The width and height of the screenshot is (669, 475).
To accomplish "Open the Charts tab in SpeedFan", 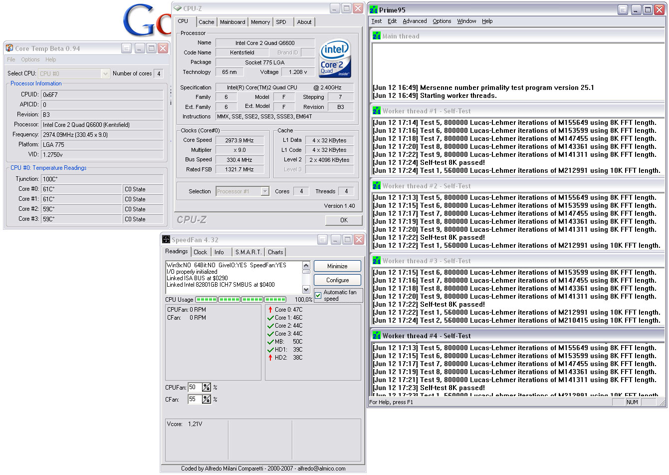I will tap(275, 252).
